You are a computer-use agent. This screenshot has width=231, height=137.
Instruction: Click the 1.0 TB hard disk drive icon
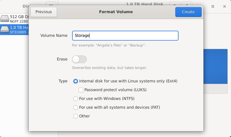5,30
